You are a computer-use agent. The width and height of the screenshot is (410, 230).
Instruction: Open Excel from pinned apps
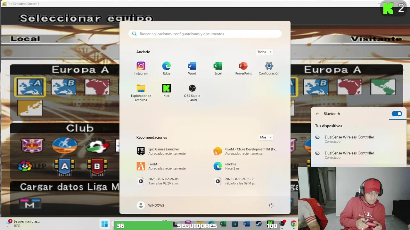point(218,68)
